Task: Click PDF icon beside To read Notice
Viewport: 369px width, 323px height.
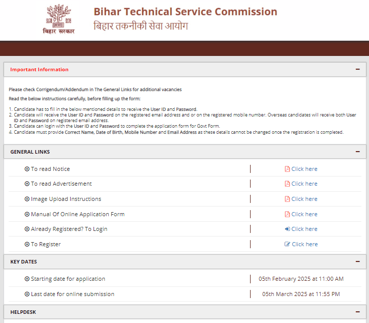Action: click(x=287, y=169)
